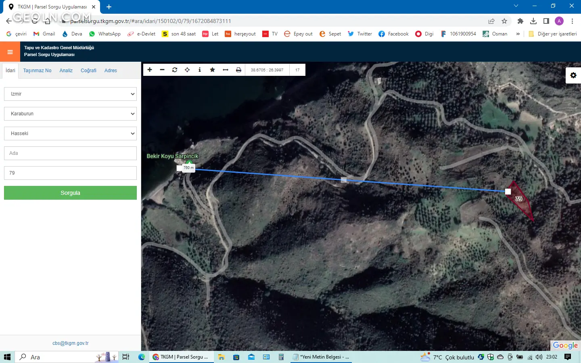This screenshot has width=581, height=363.
Task: Toggle the orange hamburger side menu
Action: click(10, 52)
